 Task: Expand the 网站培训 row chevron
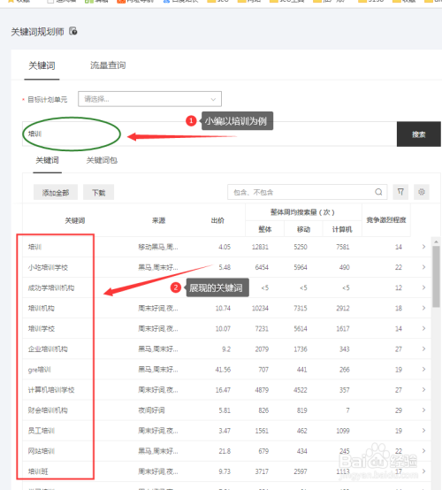tap(423, 451)
